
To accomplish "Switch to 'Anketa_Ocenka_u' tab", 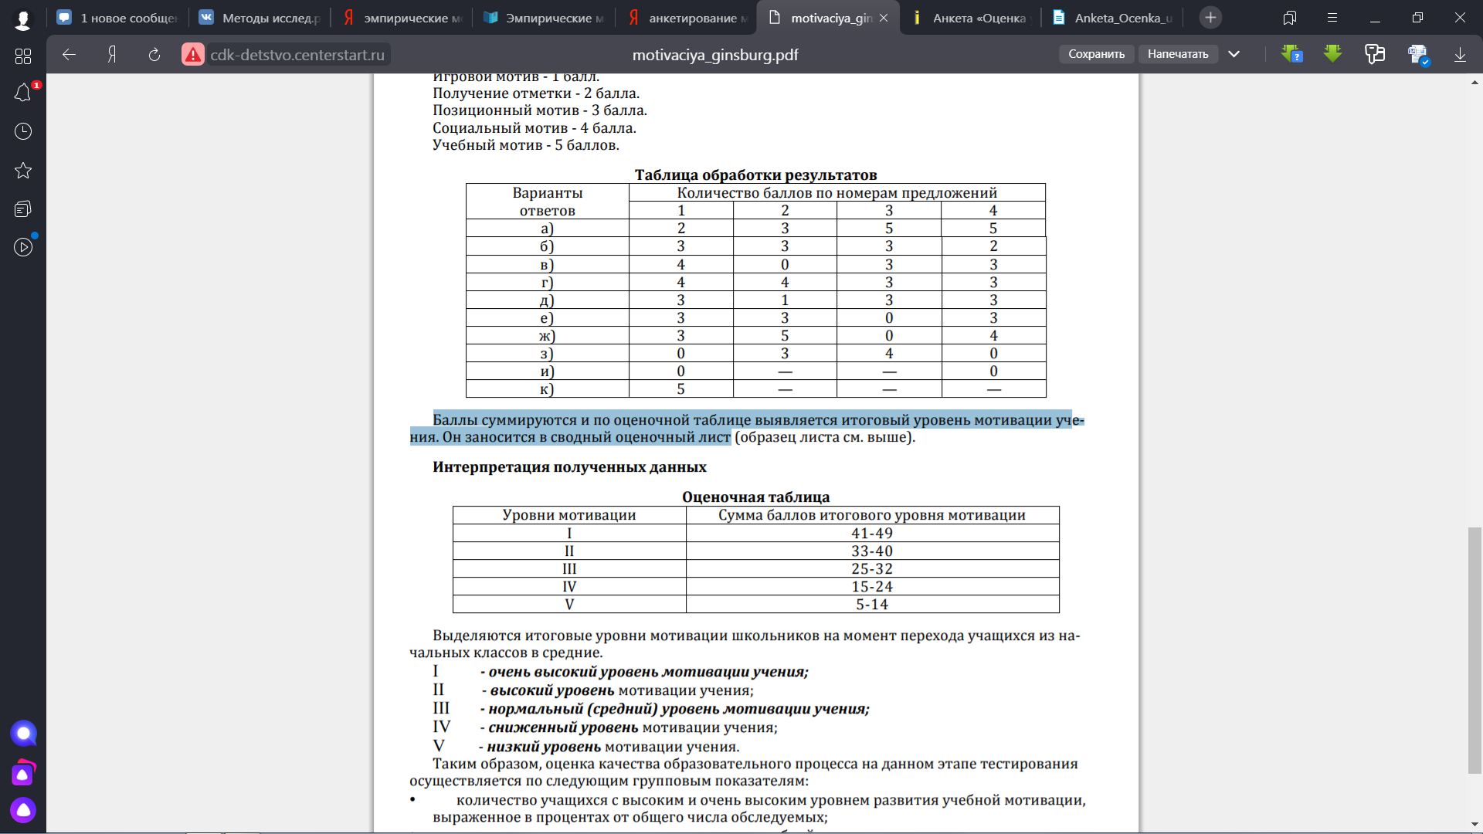I will click(1112, 18).
